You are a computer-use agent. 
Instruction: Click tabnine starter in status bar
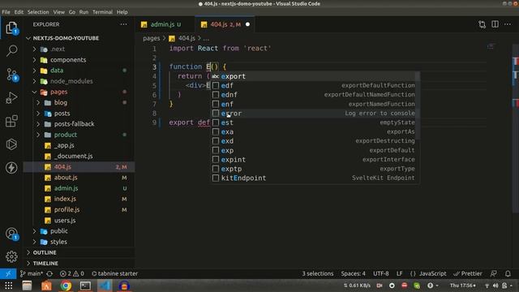point(115,274)
